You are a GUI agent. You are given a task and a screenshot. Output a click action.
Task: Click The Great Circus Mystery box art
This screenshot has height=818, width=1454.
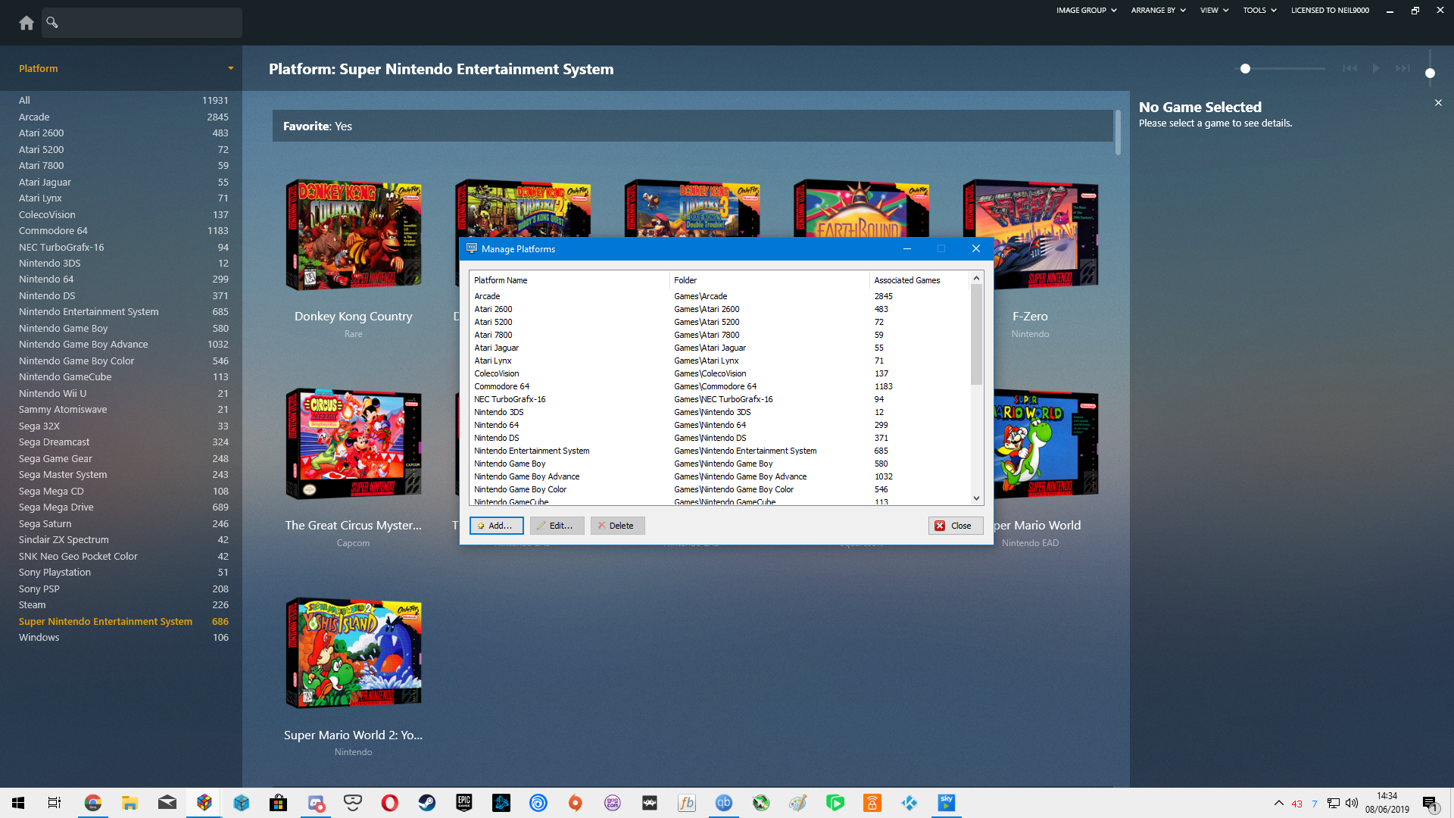pos(354,445)
